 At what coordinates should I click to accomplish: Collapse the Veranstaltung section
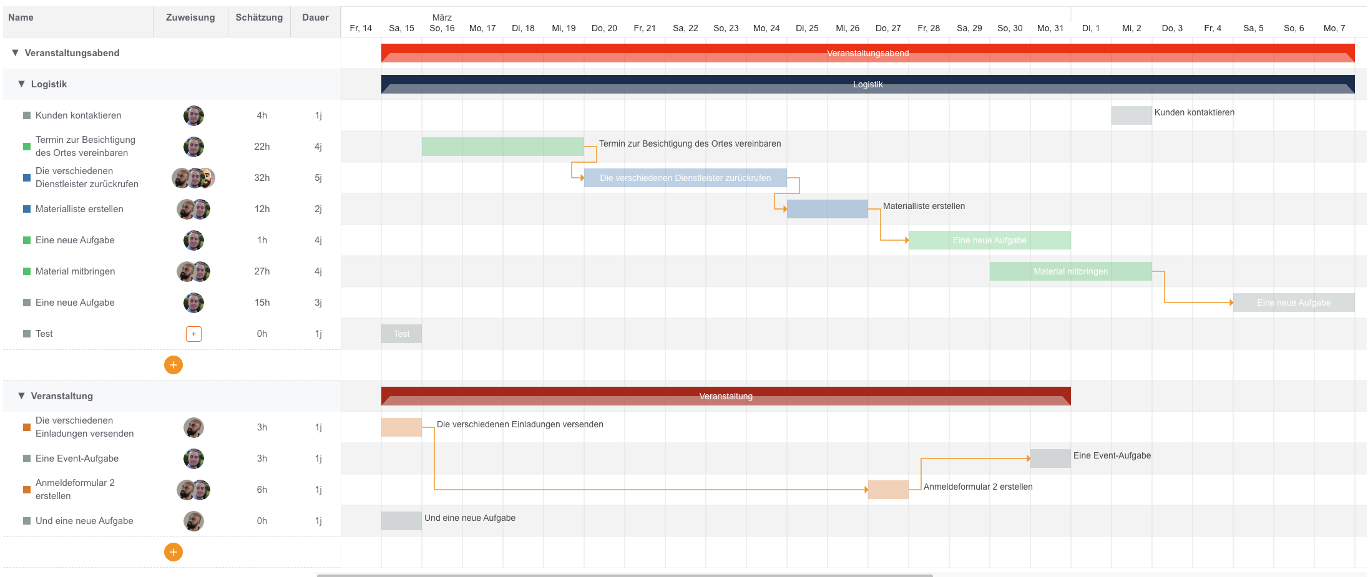click(x=21, y=396)
